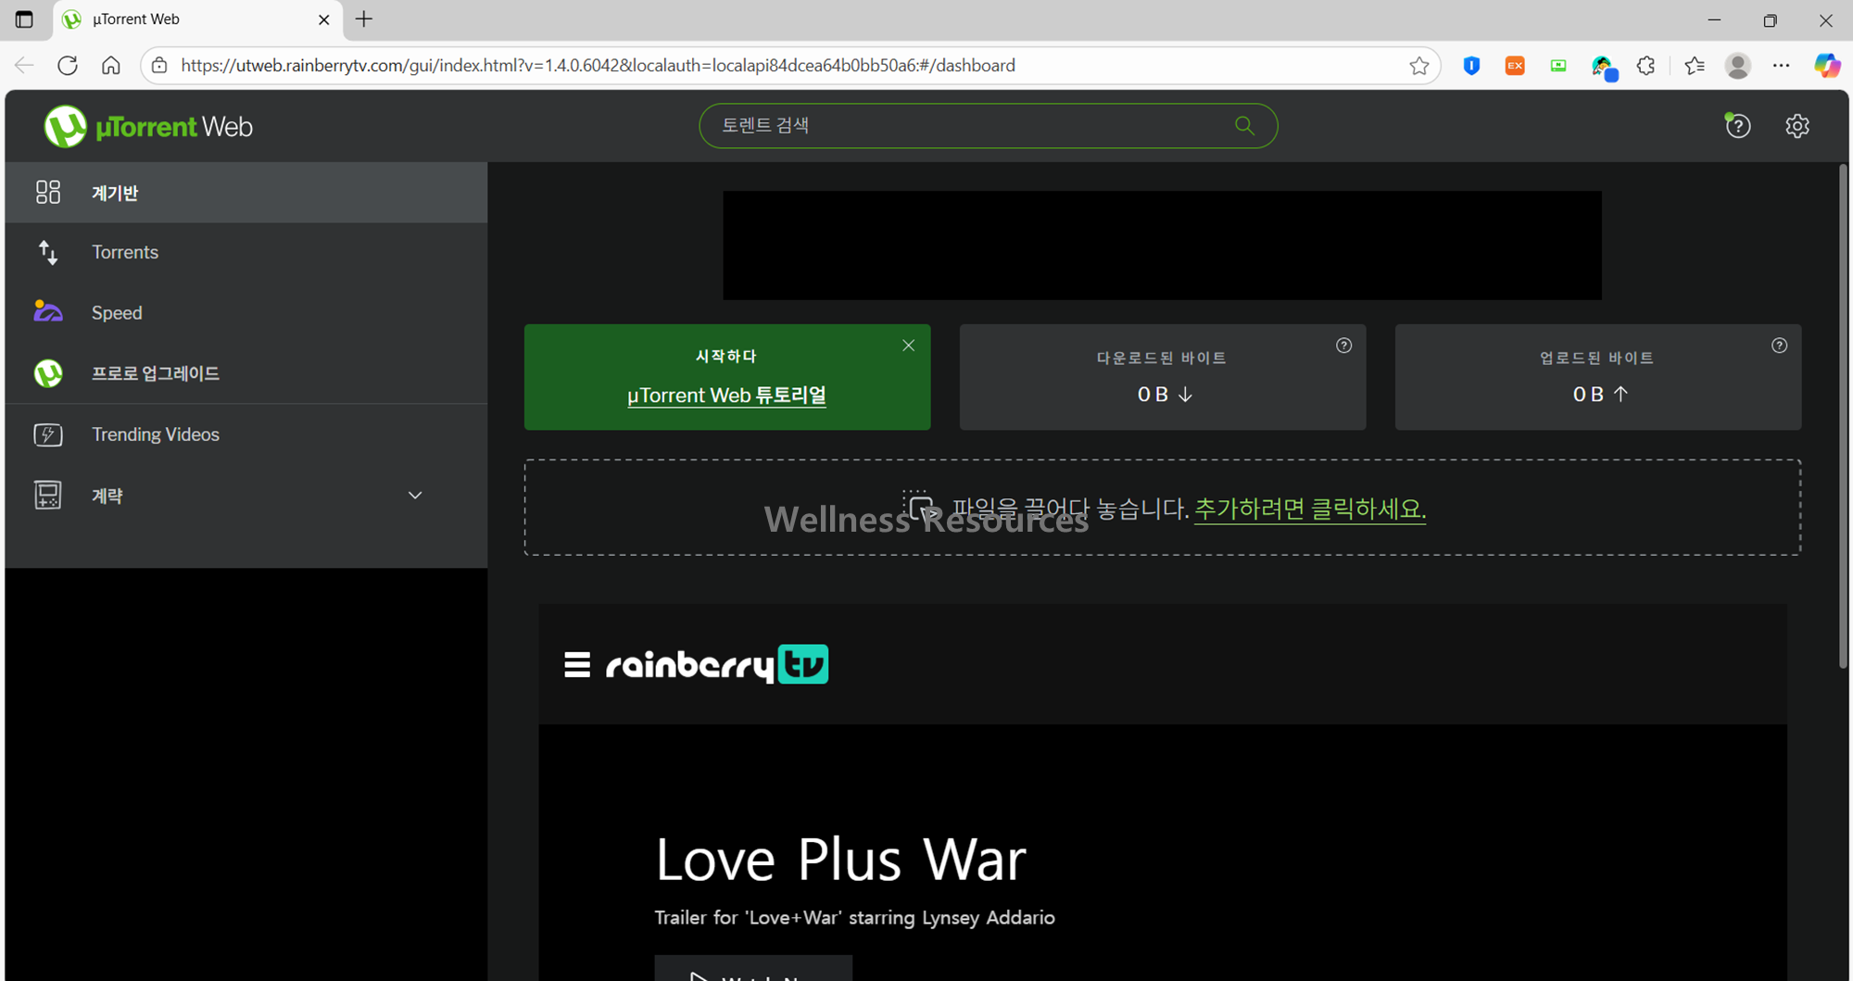Open the favorites list icon
The image size is (1853, 981).
coord(1695,66)
